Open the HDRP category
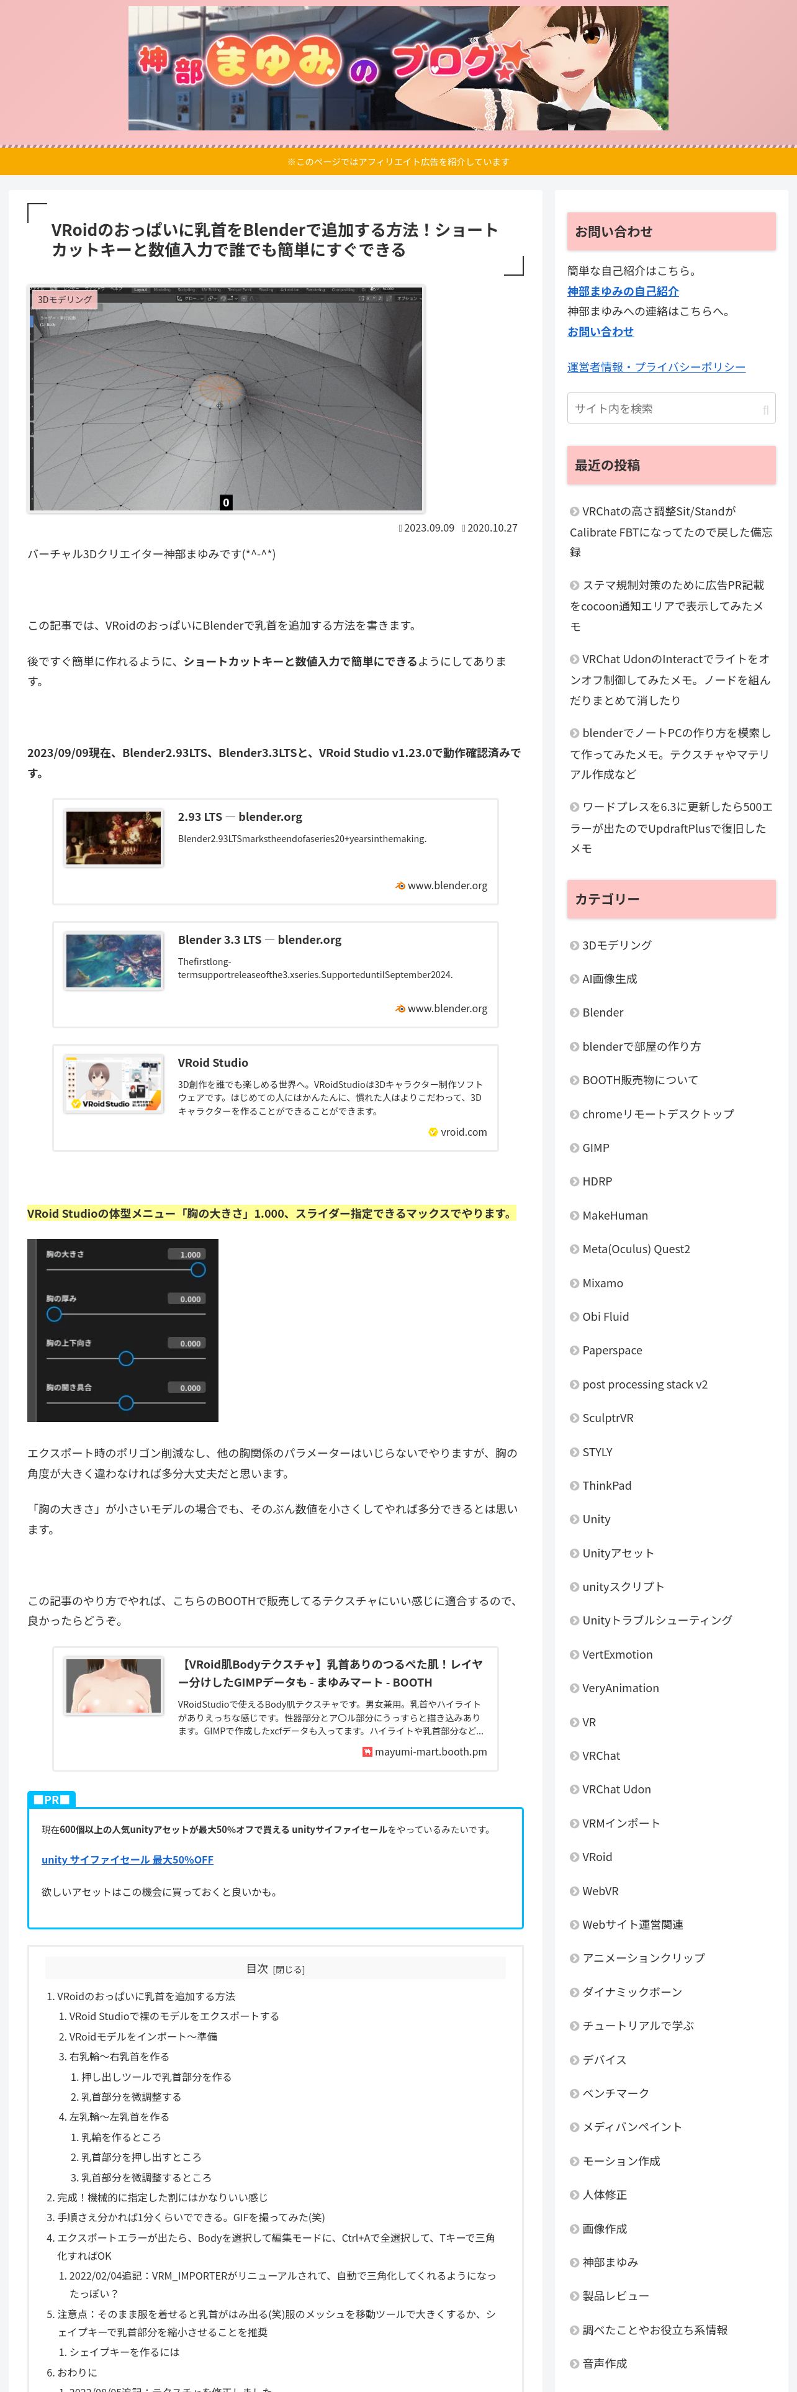 [597, 1181]
